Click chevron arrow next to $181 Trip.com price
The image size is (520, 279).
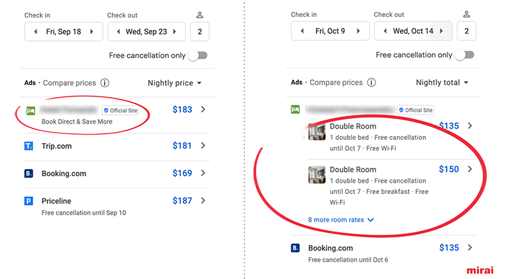(203, 146)
